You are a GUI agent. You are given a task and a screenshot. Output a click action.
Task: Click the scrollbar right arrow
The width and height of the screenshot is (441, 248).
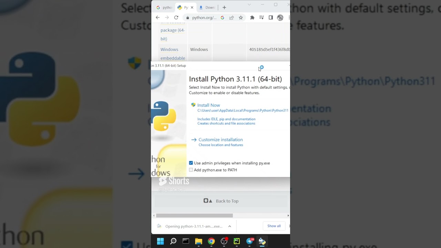coord(288,216)
